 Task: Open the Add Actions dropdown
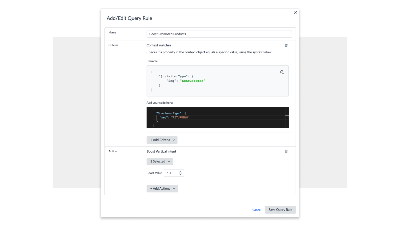pos(162,189)
